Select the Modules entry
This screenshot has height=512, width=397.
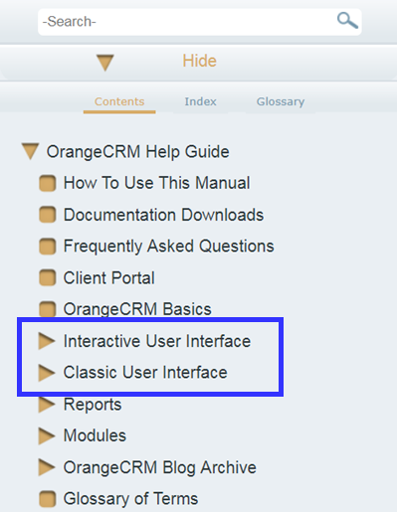point(95,435)
